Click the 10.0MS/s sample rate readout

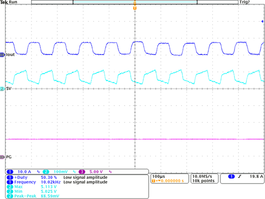pos(202,176)
